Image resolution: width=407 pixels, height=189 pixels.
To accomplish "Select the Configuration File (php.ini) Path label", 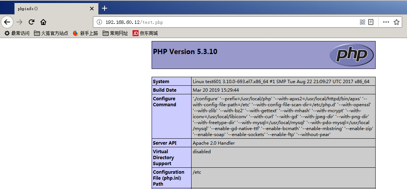I will pos(168,178).
